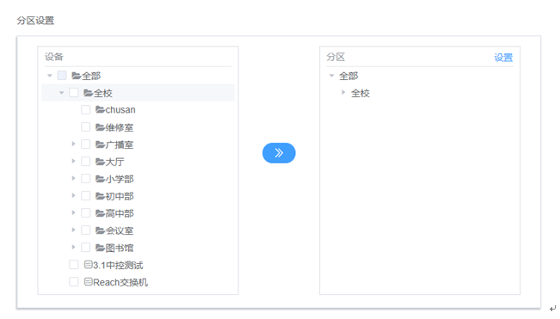Expand the 广播室 folder
Screen dimensions: 560x319
point(74,144)
